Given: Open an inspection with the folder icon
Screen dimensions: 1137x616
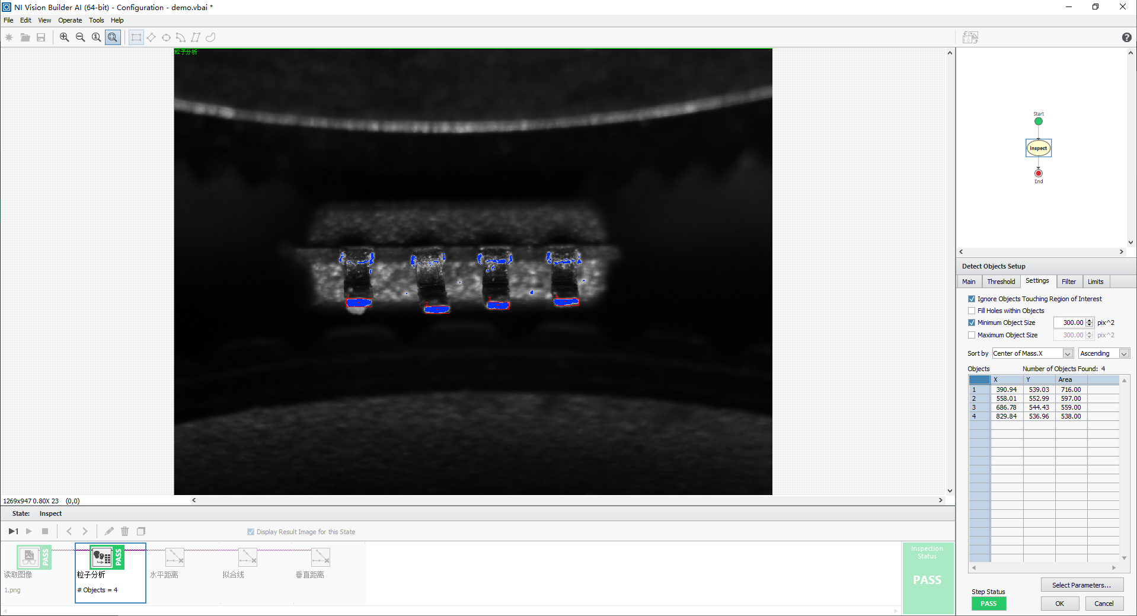Looking at the screenshot, I should coord(25,37).
